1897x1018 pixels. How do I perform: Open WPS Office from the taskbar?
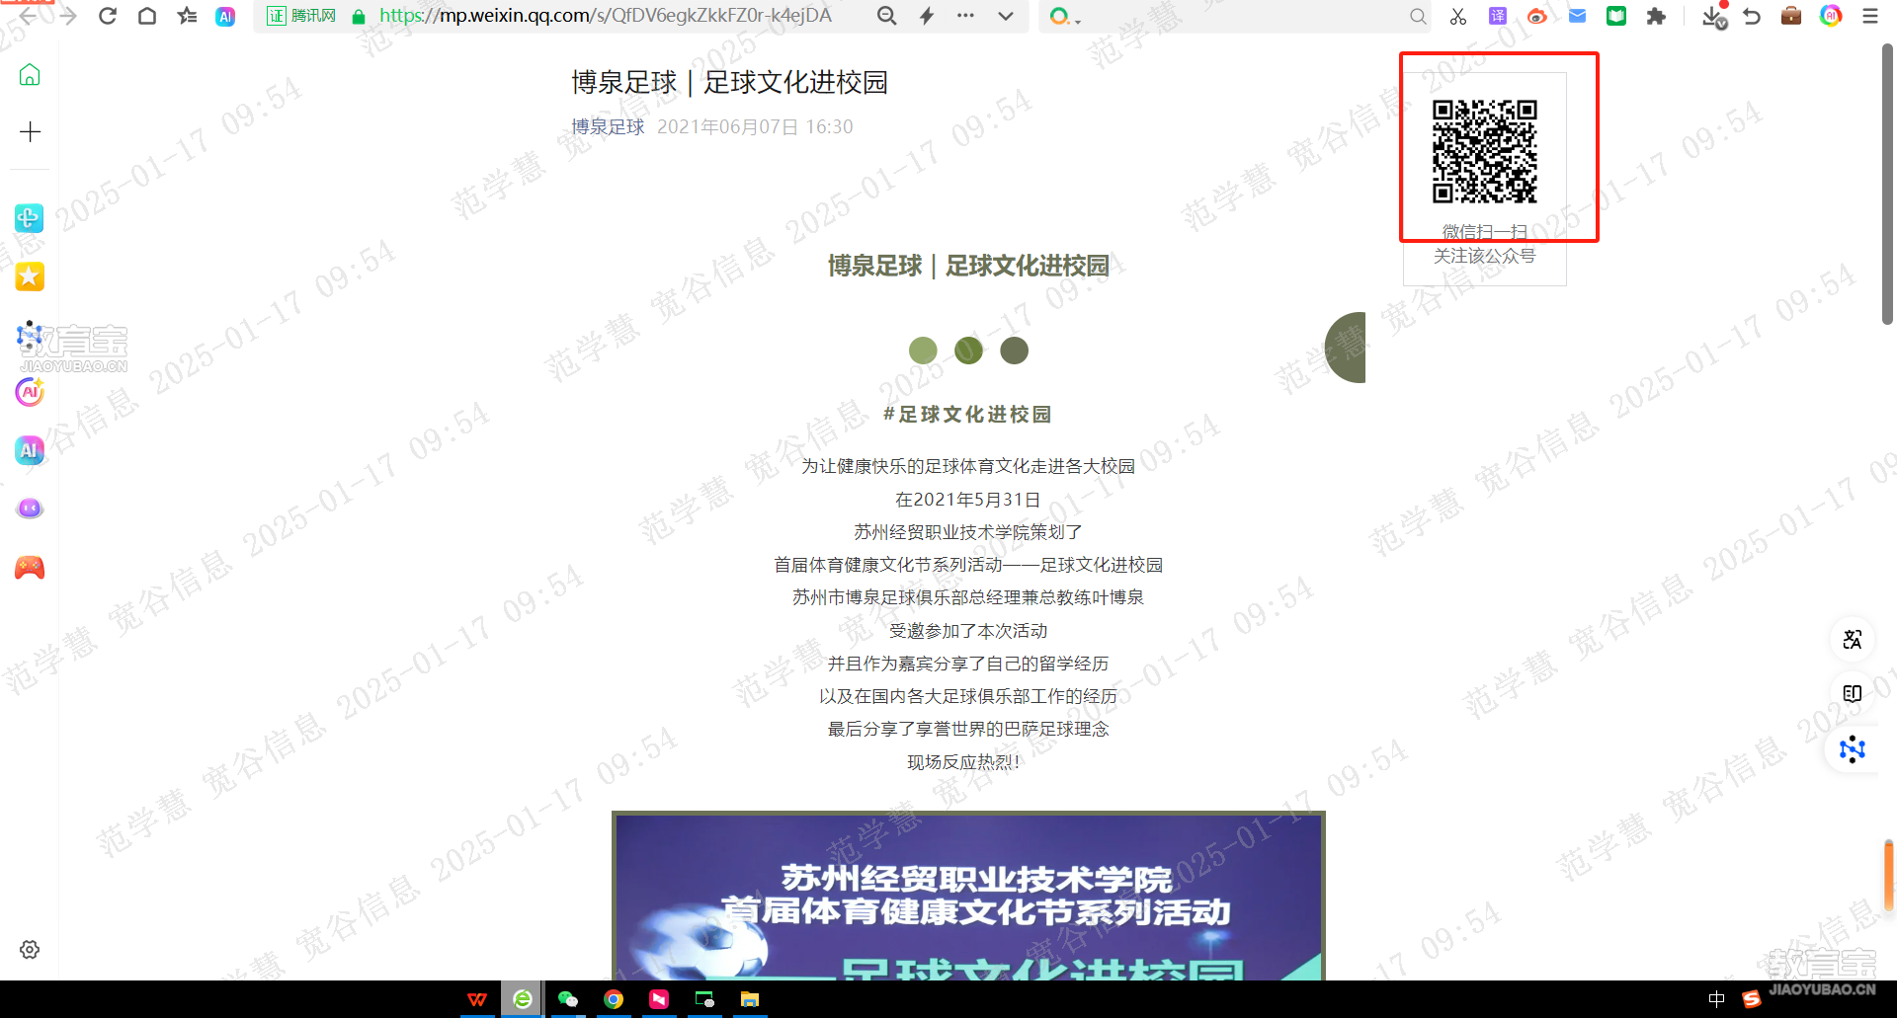click(477, 999)
